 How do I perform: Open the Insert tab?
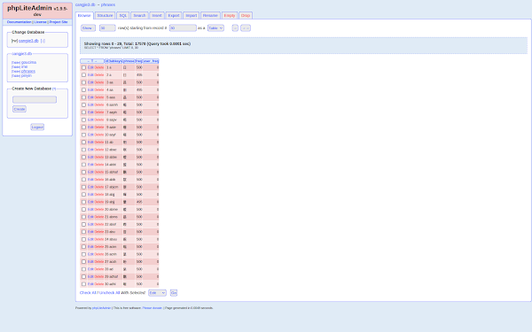pos(157,16)
